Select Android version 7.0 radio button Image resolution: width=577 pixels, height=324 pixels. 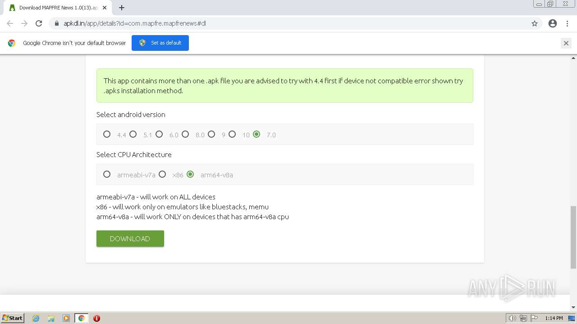[256, 134]
